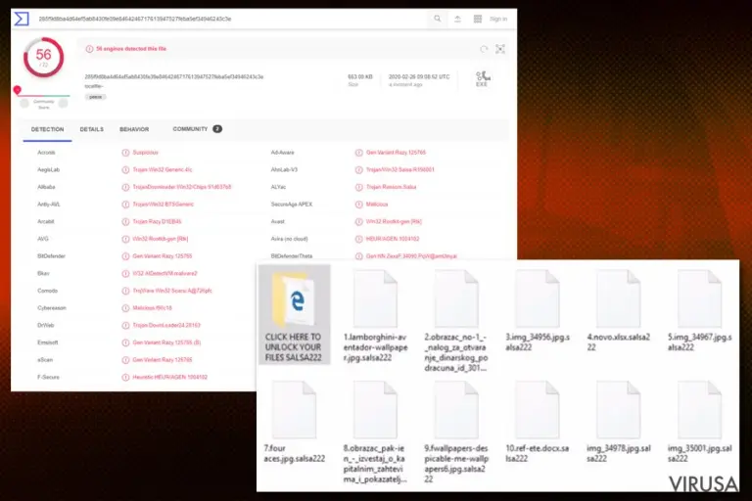Screen dimensions: 752x501
Task: Click the BitDefender engine name
Action: pyautogui.click(x=51, y=256)
